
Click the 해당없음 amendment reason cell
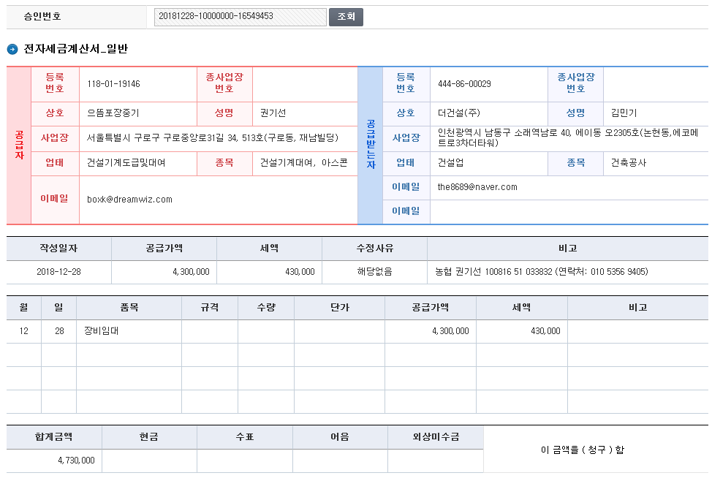[374, 272]
